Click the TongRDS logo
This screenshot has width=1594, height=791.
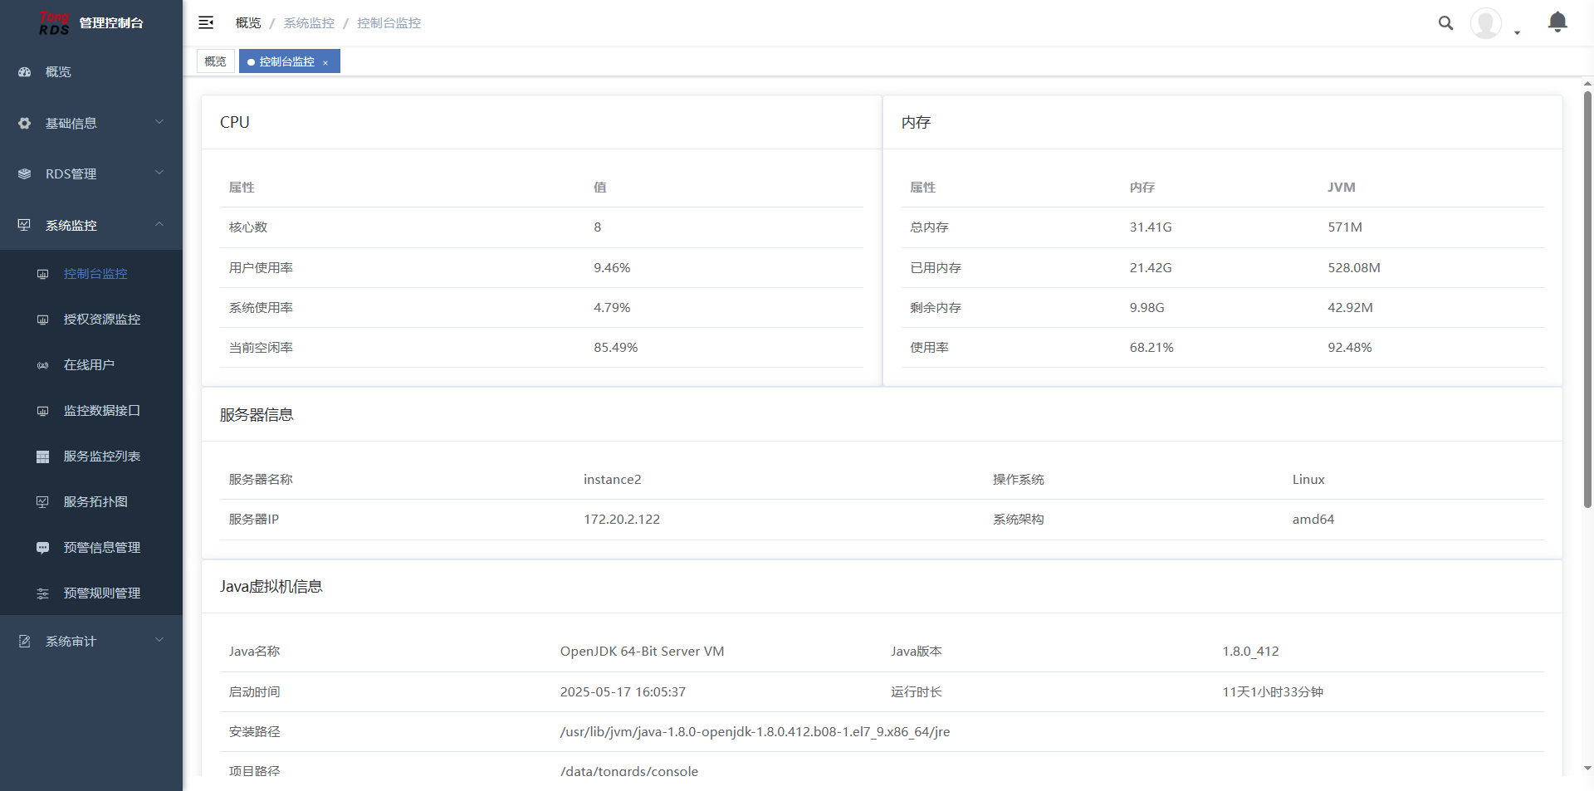coord(54,23)
